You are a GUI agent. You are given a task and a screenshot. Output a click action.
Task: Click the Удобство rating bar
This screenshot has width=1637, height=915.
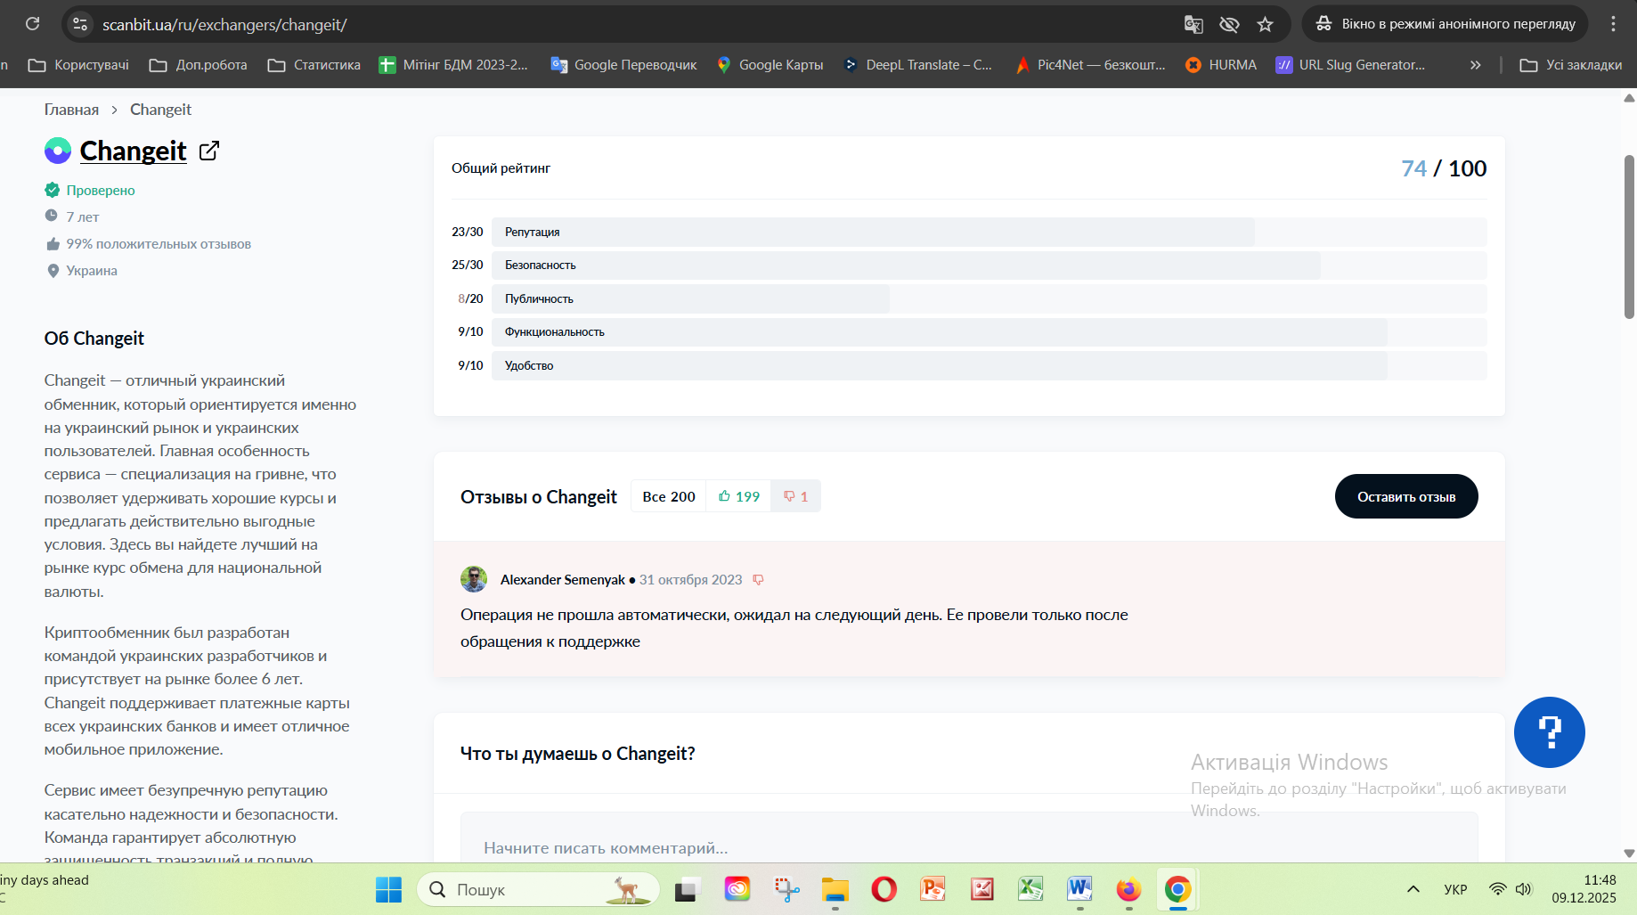989,365
